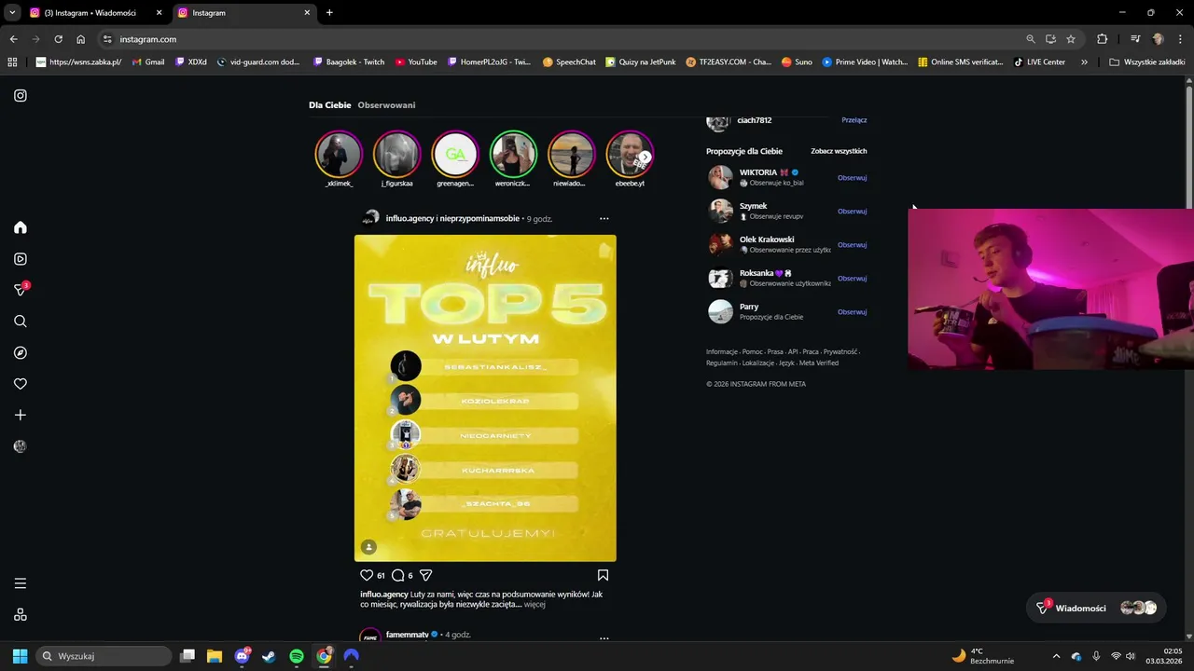Click Przełącz to switch account
The image size is (1194, 671).
point(854,120)
